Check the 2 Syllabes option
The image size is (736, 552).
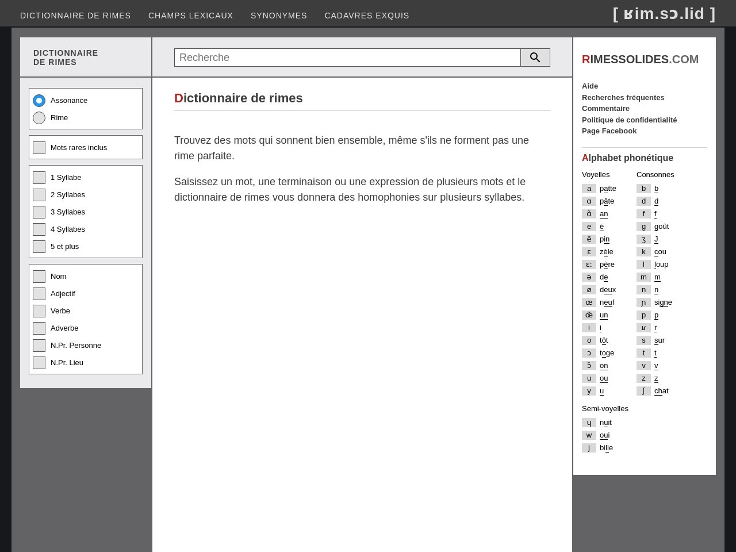click(39, 195)
